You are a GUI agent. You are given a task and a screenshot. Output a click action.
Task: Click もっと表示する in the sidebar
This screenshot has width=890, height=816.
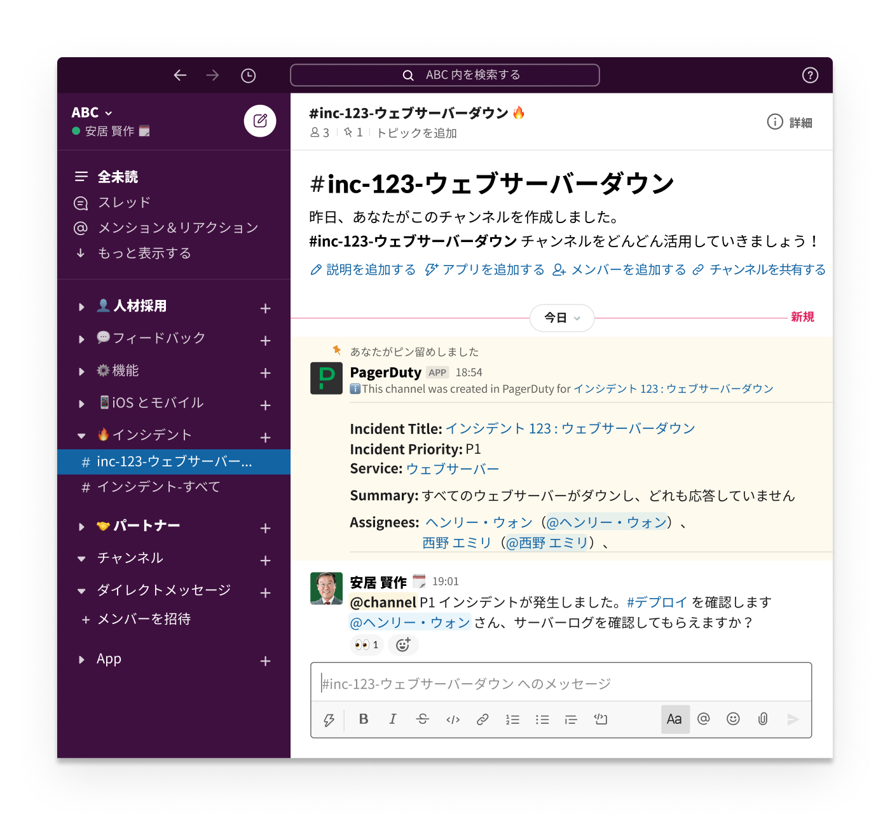click(x=144, y=253)
